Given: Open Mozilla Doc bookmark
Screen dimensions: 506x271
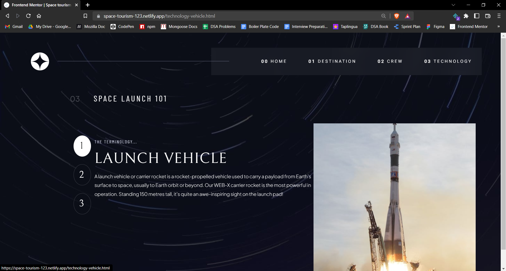Looking at the screenshot, I should [x=91, y=27].
